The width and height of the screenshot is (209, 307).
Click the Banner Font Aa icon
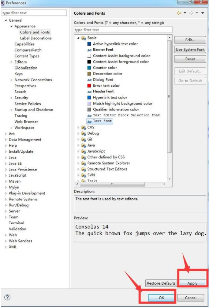[x=89, y=50]
